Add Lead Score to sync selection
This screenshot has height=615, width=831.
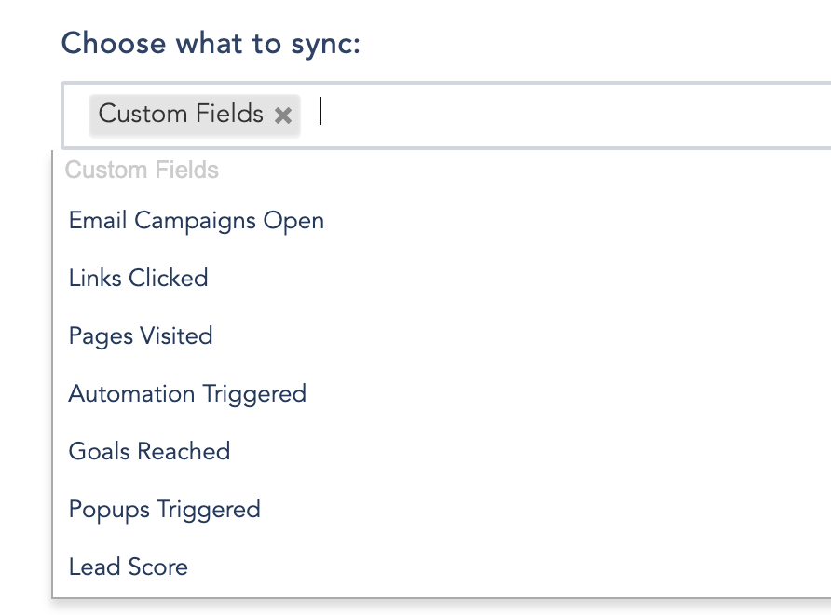point(442,567)
